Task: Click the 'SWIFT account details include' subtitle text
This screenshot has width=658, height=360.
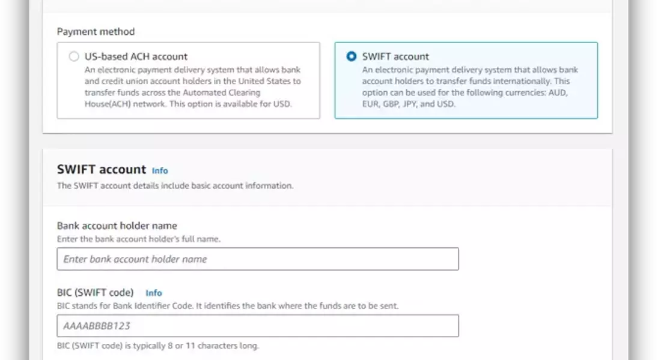Action: [x=175, y=185]
